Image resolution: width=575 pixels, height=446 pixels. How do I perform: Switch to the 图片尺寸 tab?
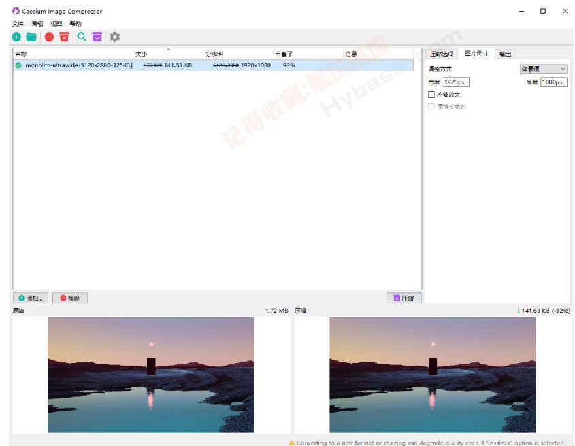coord(476,54)
